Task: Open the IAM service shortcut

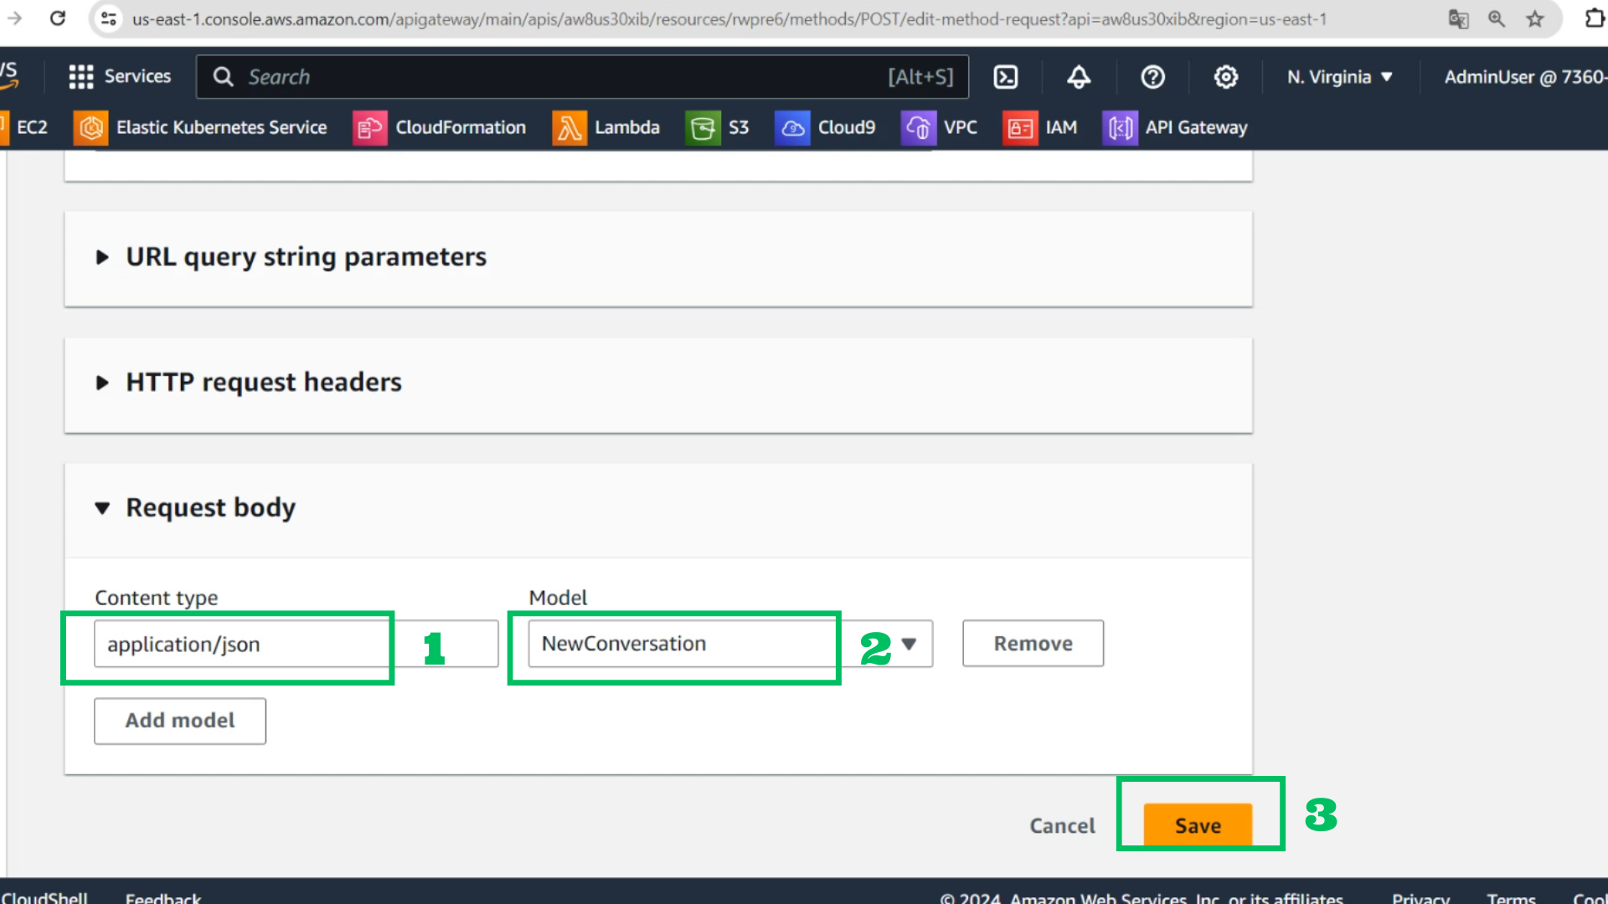Action: coord(1040,127)
